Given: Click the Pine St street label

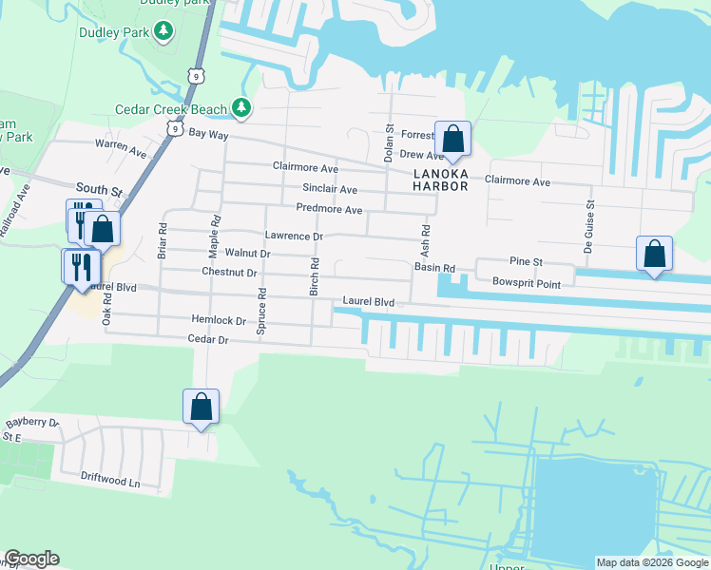Looking at the screenshot, I should [x=526, y=261].
